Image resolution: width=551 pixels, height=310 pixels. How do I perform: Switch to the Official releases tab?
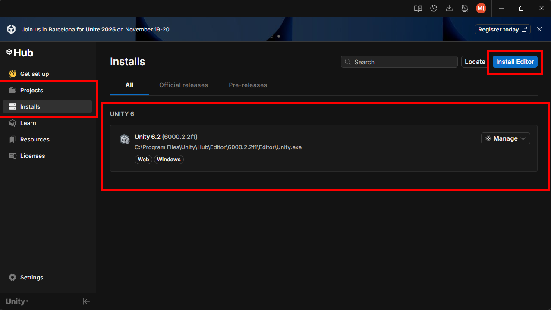pos(183,85)
